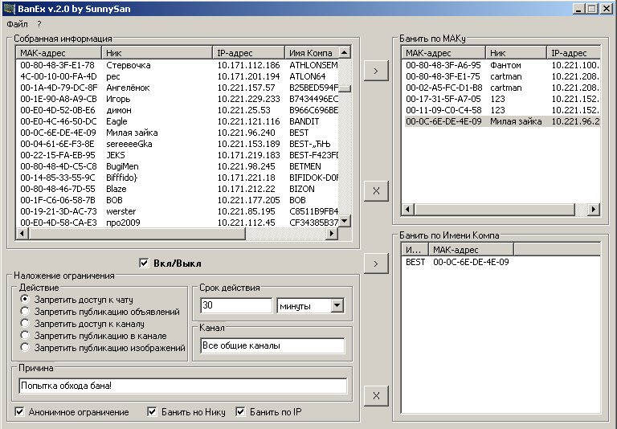Screen dimensions: 617x429
Task: Select the Ангелёнок row
Action: (177, 88)
